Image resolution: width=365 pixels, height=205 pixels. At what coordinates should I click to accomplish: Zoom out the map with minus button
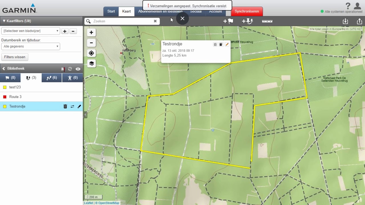91,43
